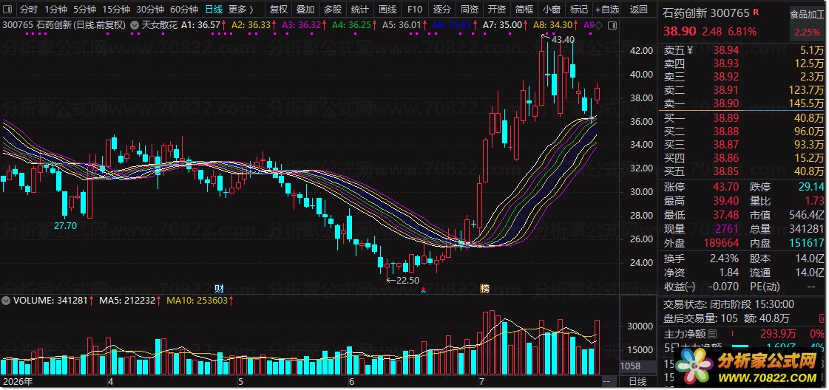The image size is (829, 390).
Task: Click the diamond icon next to A9
Action: pos(600,25)
